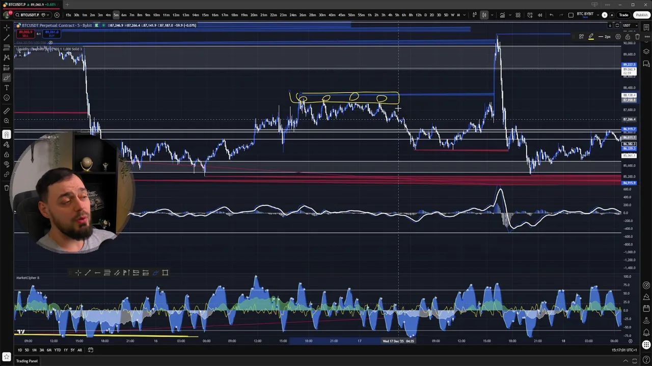Viewport: 652px width, 366px height.
Task: Click the MarketCipher B indicator label
Action: pyautogui.click(x=28, y=278)
